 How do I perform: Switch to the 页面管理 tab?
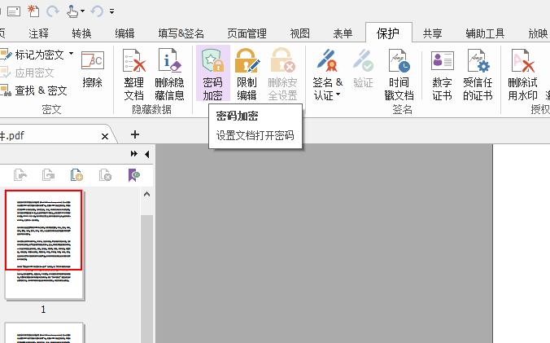click(x=247, y=33)
